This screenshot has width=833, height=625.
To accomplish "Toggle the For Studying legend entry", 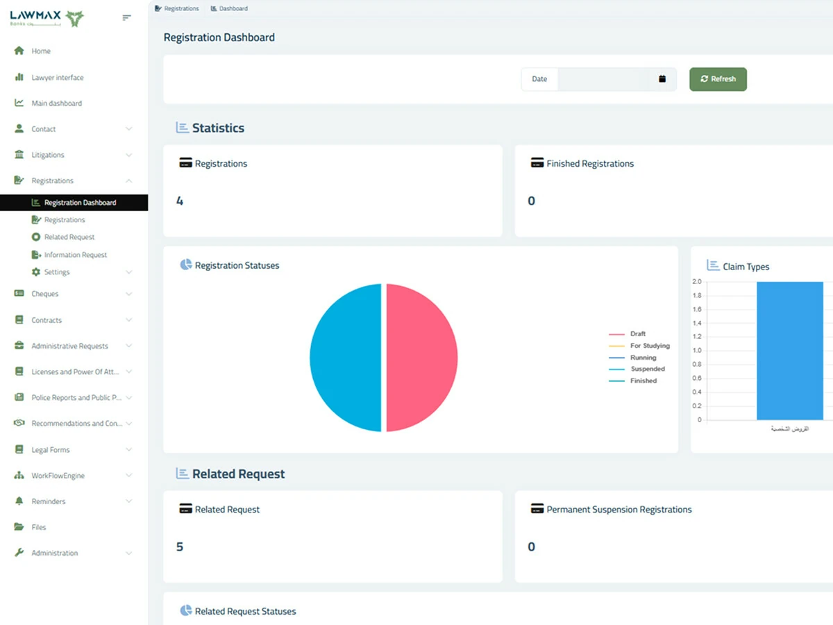I will [x=639, y=346].
